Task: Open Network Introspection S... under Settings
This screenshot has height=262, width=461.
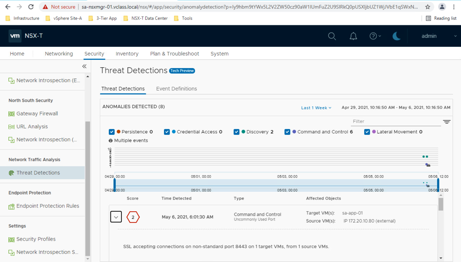Action: click(x=43, y=252)
